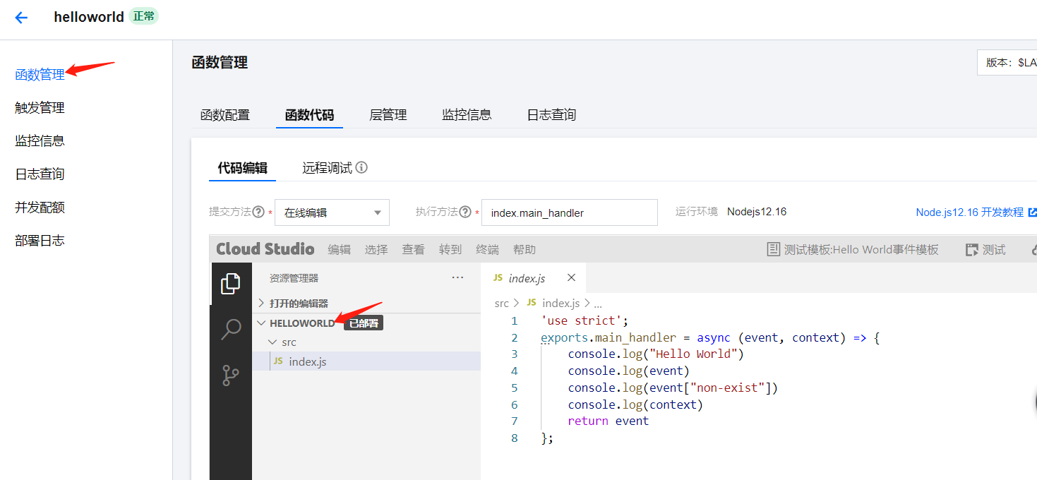Click 测试模板:Hello World事件模板 selector
This screenshot has height=480, width=1037.
click(x=861, y=249)
